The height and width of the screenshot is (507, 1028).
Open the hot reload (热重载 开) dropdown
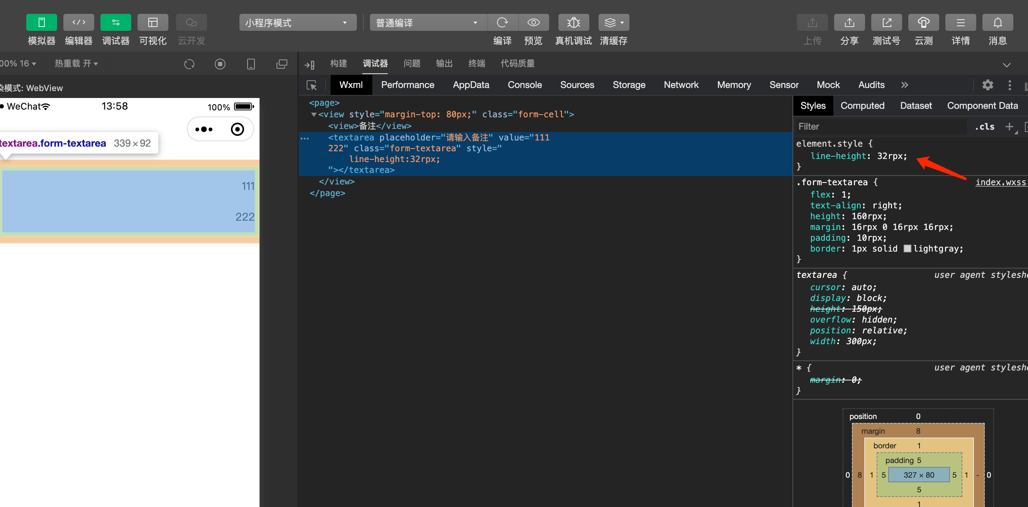(76, 63)
